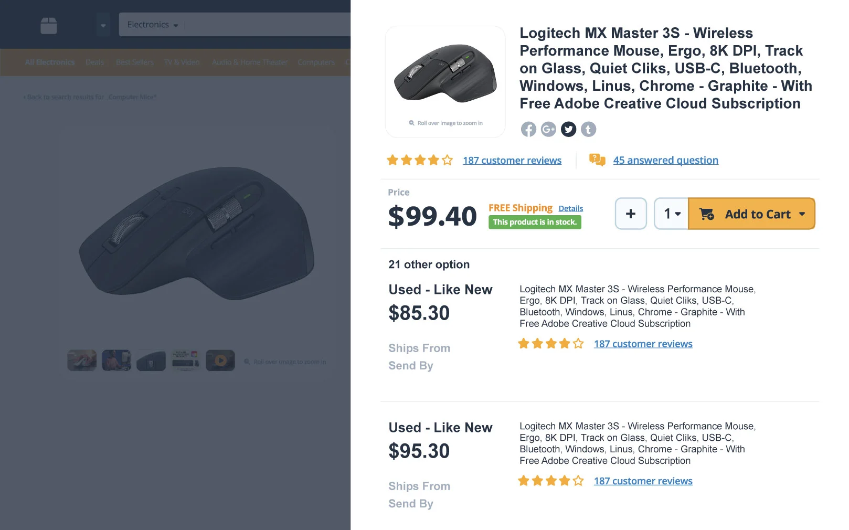Viewport: 849px width, 530px height.
Task: Click the FREE Shipping Details link
Action: tap(571, 208)
